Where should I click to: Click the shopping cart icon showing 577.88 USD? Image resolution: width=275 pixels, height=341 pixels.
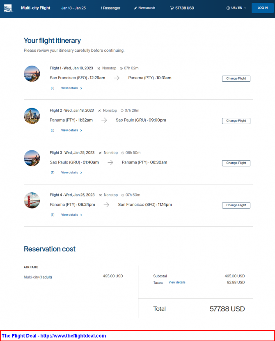172,8
